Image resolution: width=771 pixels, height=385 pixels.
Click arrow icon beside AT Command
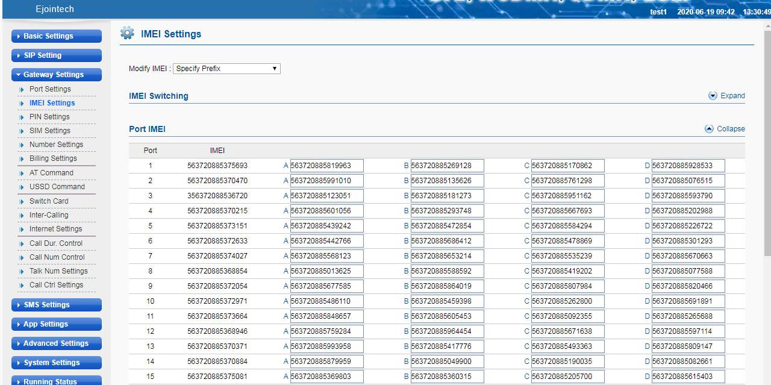[22, 173]
